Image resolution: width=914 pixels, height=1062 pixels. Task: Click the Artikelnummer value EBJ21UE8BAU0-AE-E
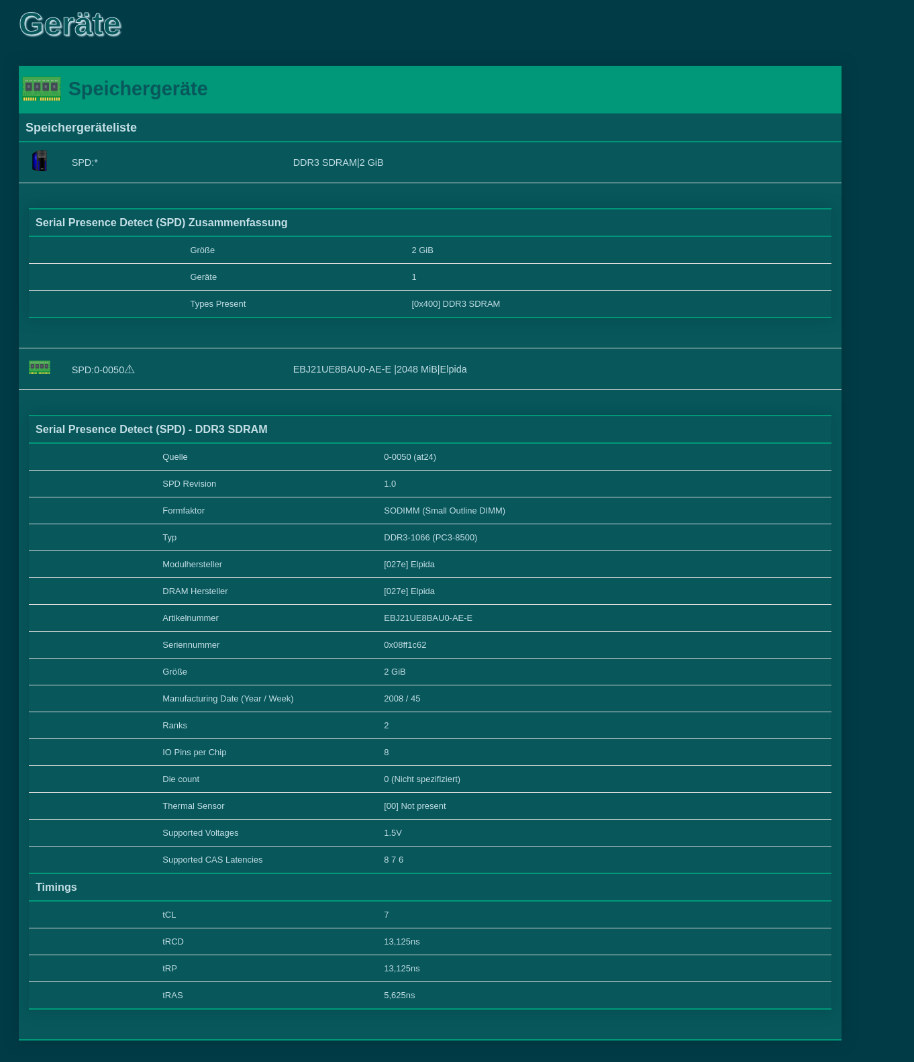click(428, 618)
